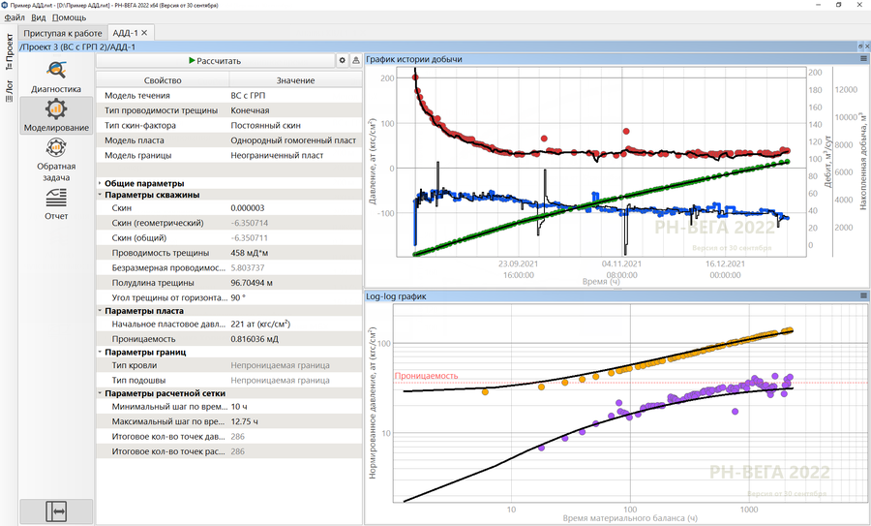871x526 pixels.
Task: Open the Файл menu
Action: pyautogui.click(x=14, y=17)
